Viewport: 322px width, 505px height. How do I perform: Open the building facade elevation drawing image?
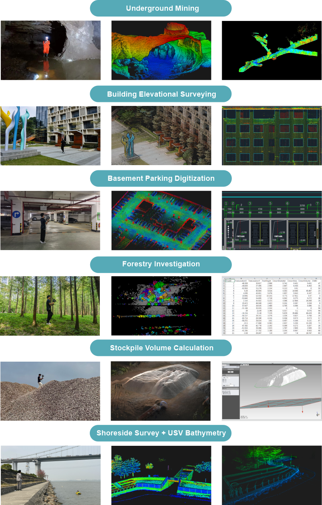(x=272, y=136)
